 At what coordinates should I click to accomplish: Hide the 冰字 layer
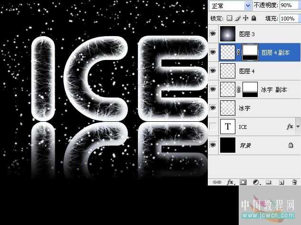point(213,108)
